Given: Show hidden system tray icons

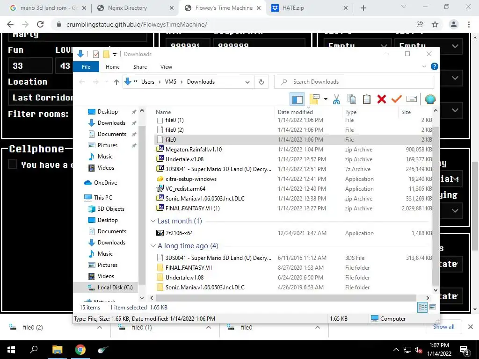Looking at the screenshot, I should tap(396, 350).
